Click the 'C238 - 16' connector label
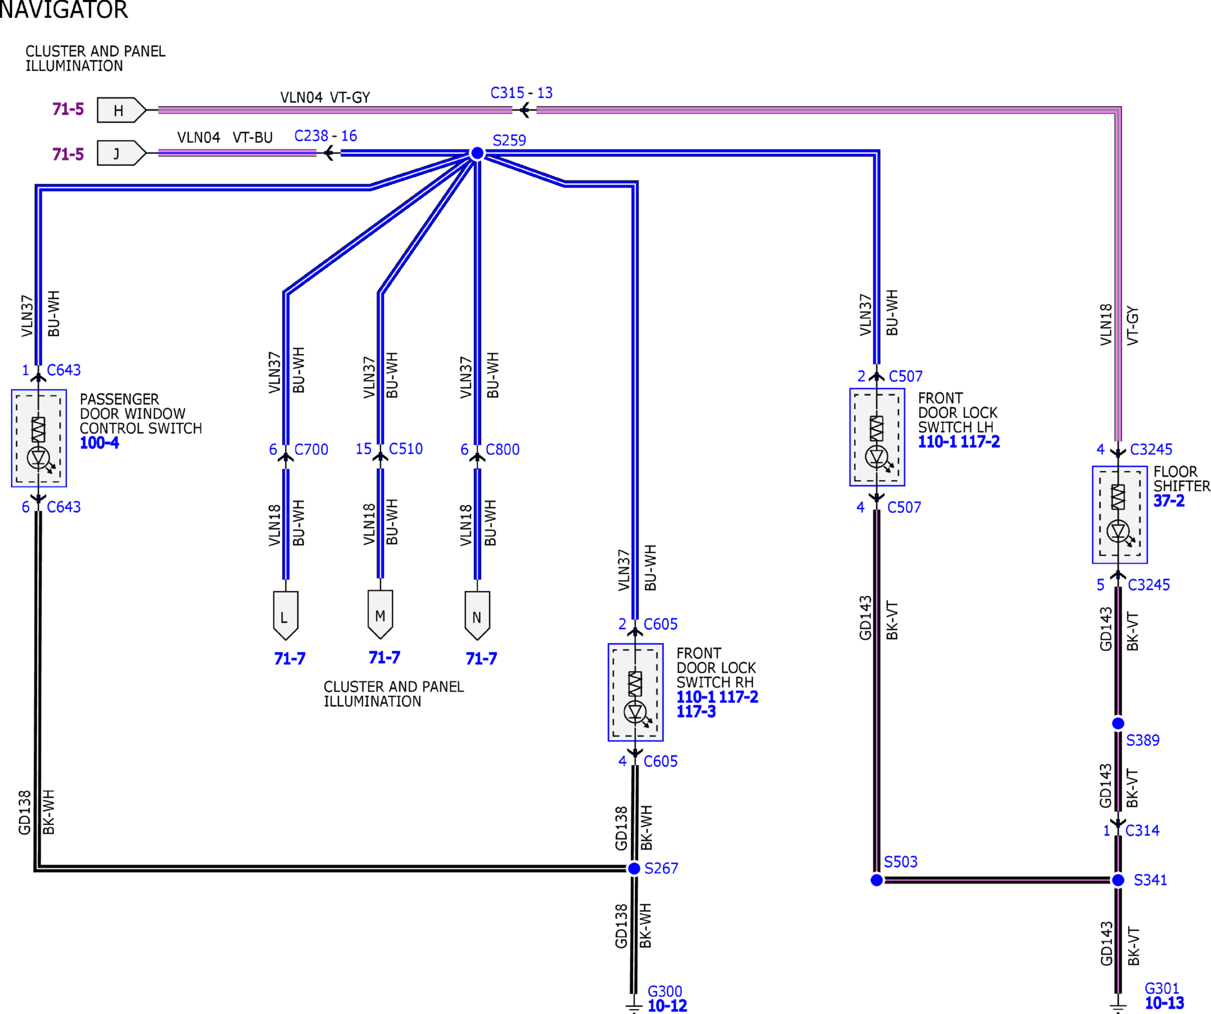Screen dimensions: 1211x1014 tap(325, 136)
